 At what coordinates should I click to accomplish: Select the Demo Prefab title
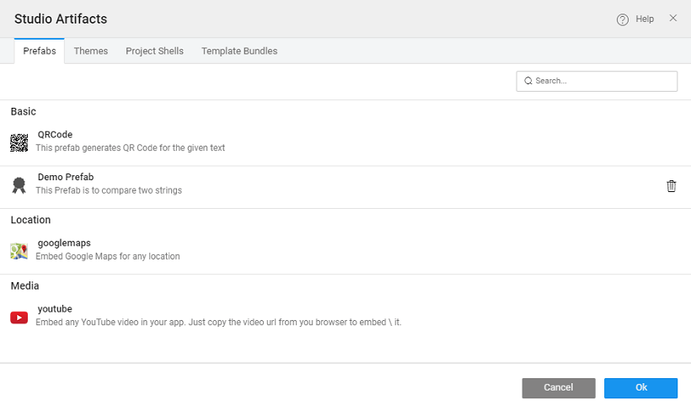pyautogui.click(x=66, y=178)
